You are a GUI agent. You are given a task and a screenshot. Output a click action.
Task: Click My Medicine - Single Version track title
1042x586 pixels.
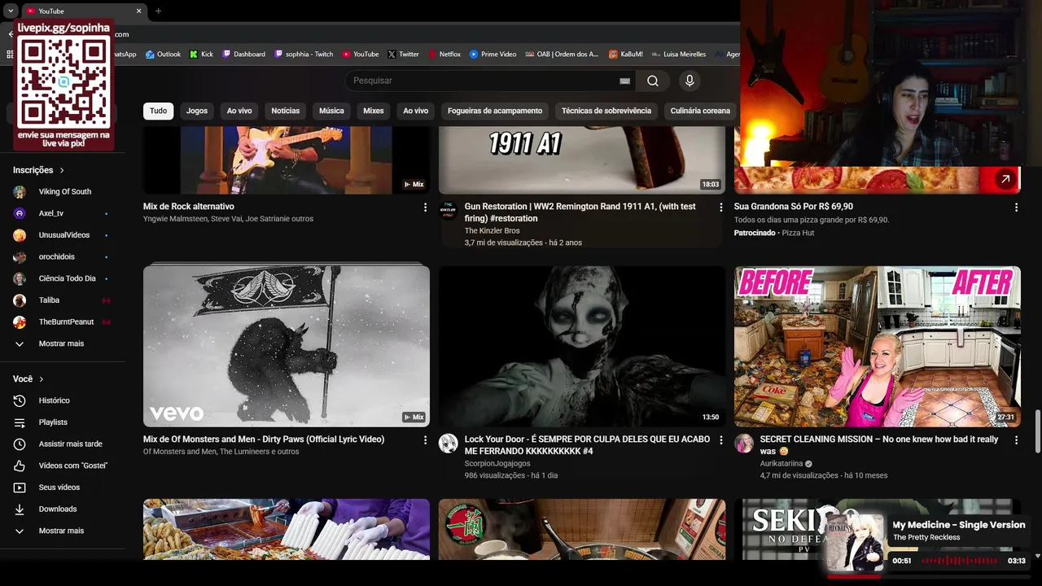coord(959,525)
